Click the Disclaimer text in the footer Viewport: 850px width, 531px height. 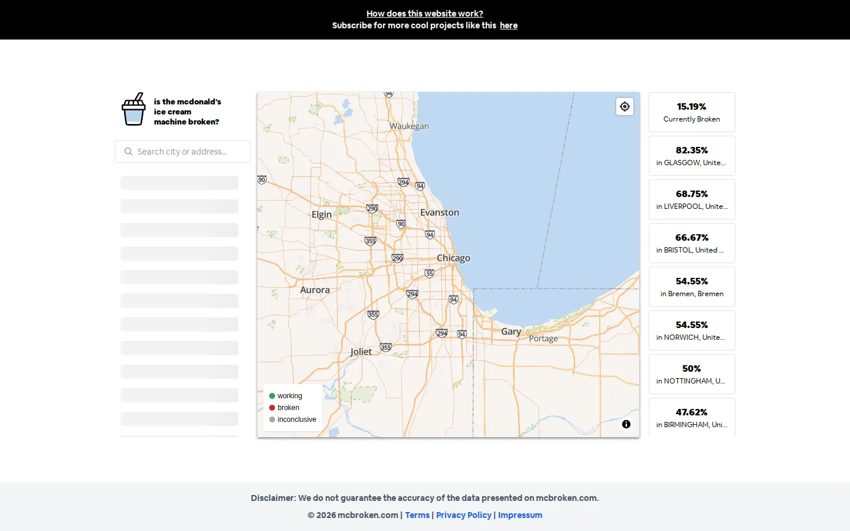point(425,498)
